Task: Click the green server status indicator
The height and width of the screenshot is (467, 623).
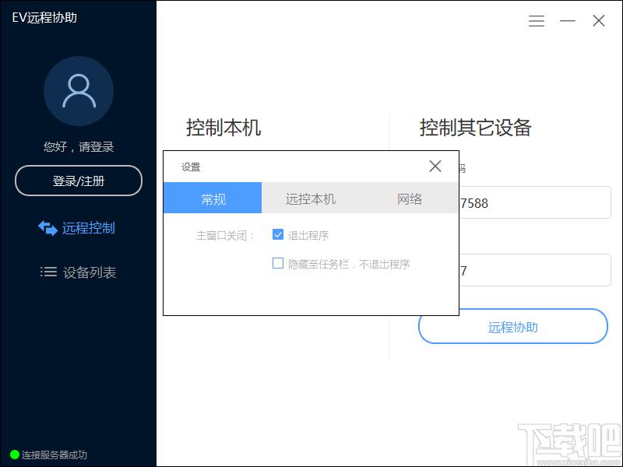Action: point(14,455)
